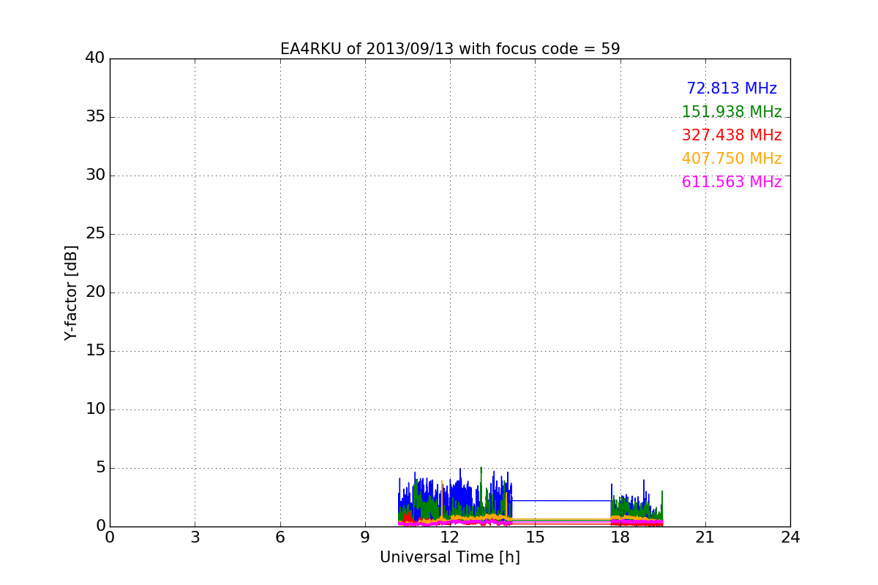The image size is (878, 585).
Task: Select the 72.813 MHz legend label
Action: pos(732,88)
